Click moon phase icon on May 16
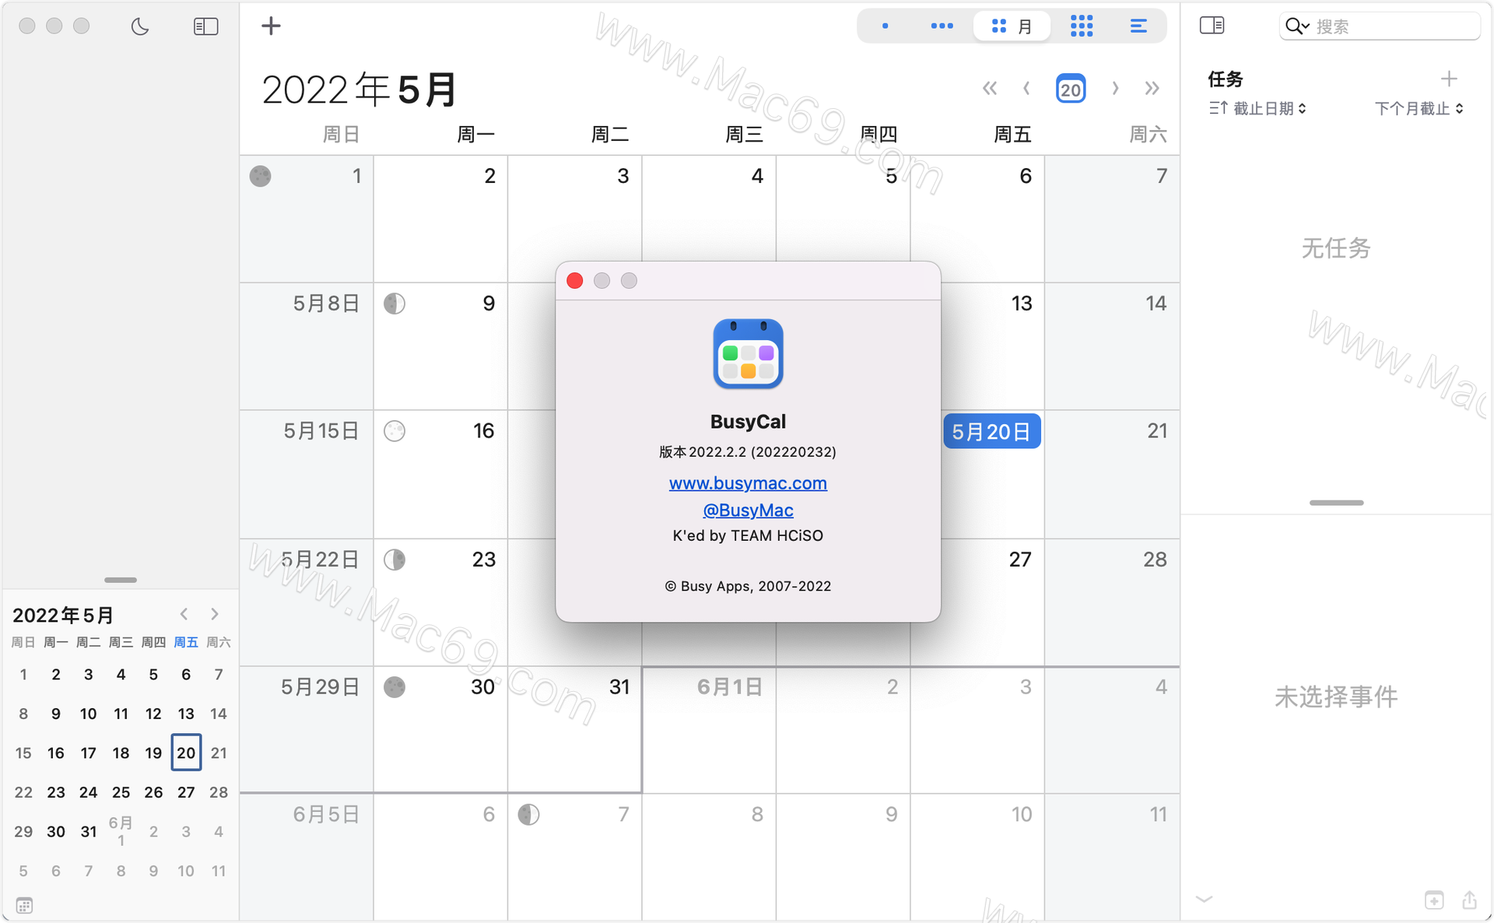The image size is (1494, 923). click(x=395, y=431)
